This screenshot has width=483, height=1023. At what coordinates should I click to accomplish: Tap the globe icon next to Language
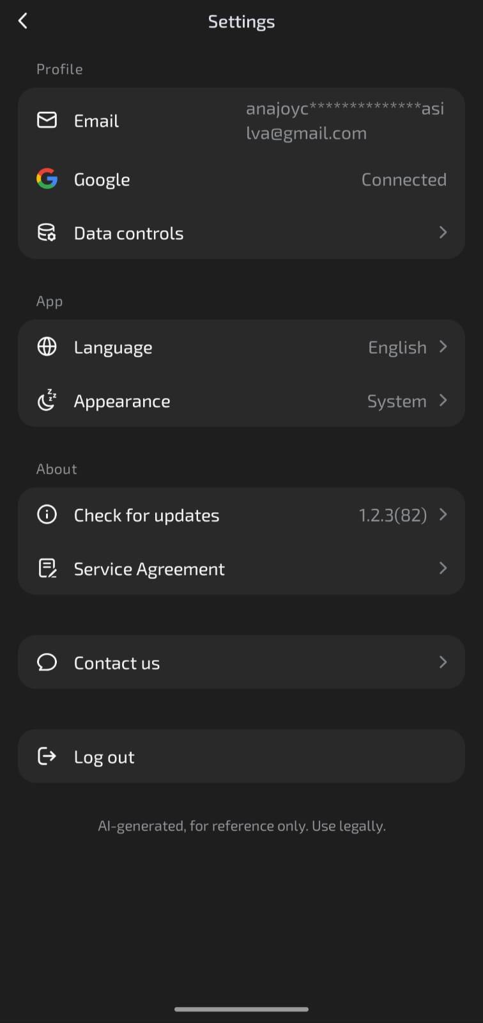point(47,347)
